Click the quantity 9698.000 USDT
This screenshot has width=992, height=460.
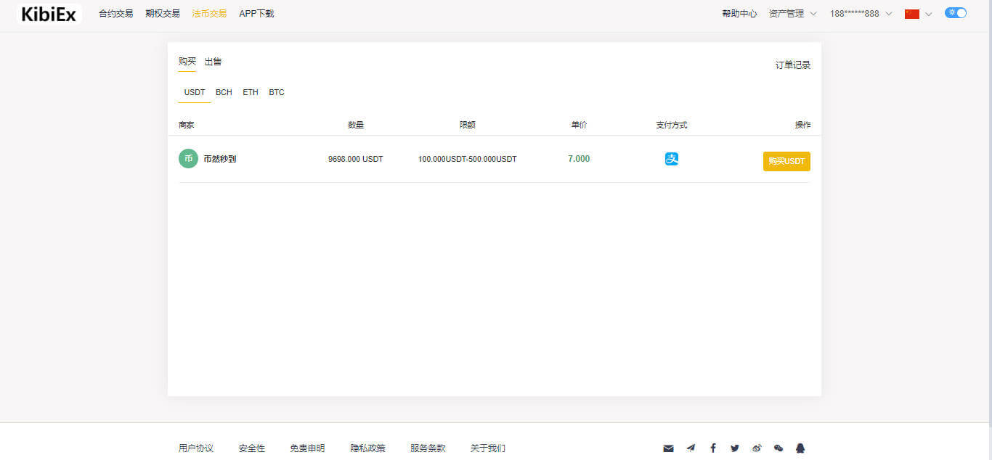coord(356,159)
